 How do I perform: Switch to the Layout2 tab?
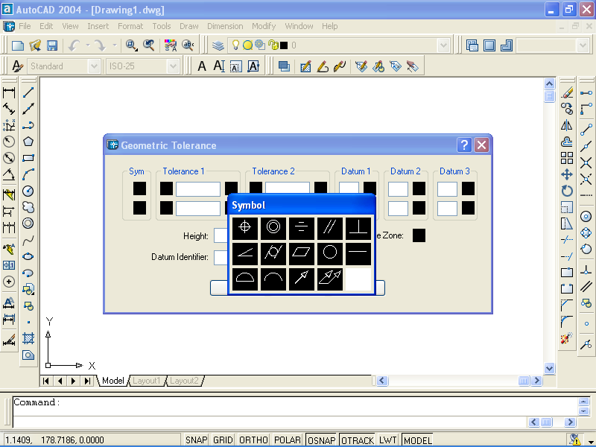pyautogui.click(x=184, y=381)
